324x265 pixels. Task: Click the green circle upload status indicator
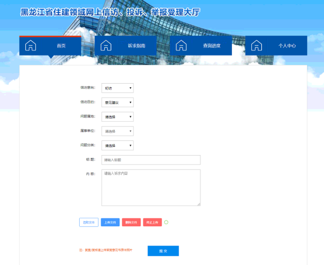(166, 222)
